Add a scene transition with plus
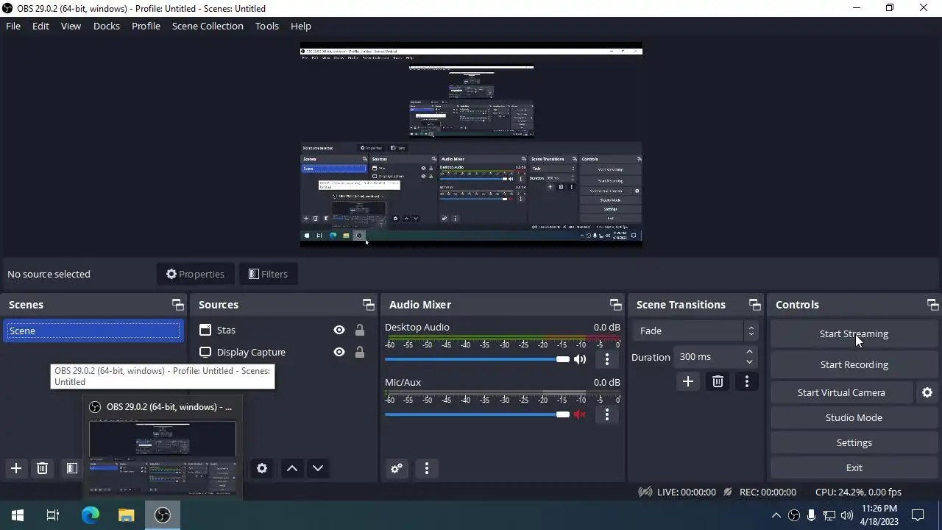This screenshot has height=530, width=942. tap(688, 381)
